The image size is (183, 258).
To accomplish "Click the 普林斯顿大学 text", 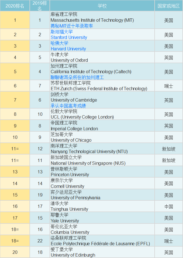I will (64, 169).
